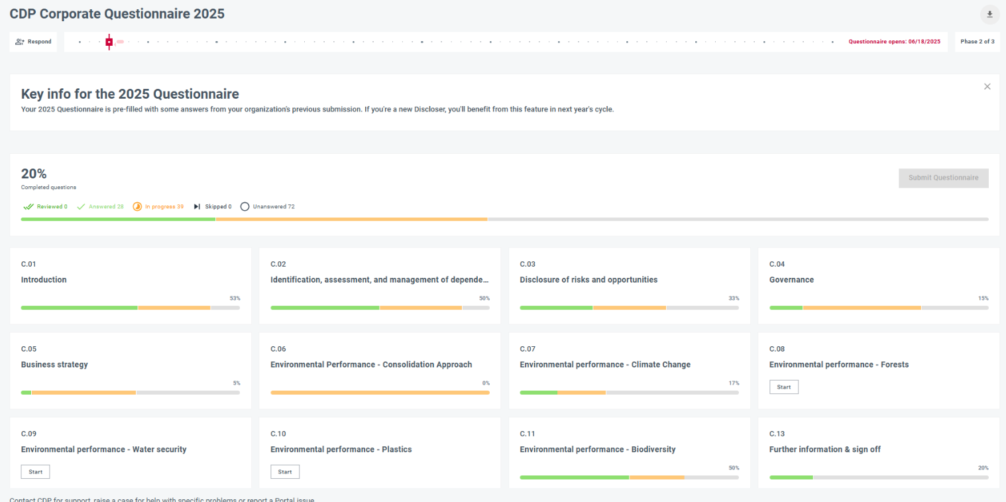Open the C.01 Introduction section
The height and width of the screenshot is (502, 1006).
pyautogui.click(x=44, y=280)
